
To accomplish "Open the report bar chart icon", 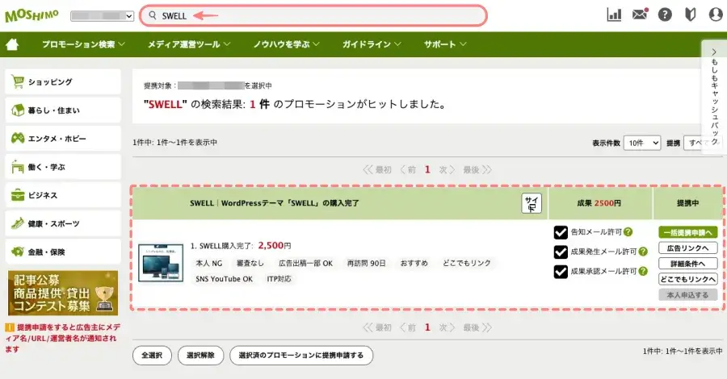I will click(615, 15).
